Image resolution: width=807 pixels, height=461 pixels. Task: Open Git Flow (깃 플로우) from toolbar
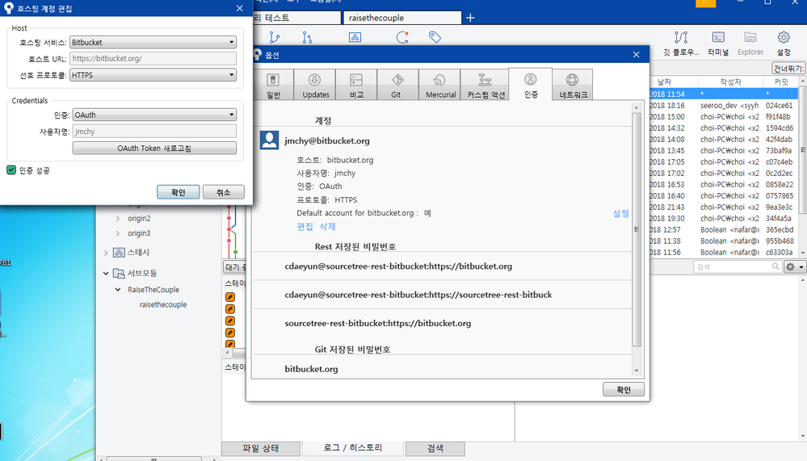click(x=681, y=44)
